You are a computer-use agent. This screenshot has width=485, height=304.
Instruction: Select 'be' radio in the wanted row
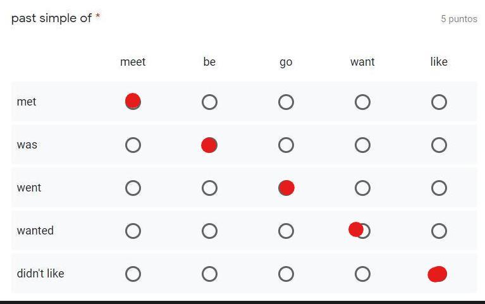pos(209,231)
